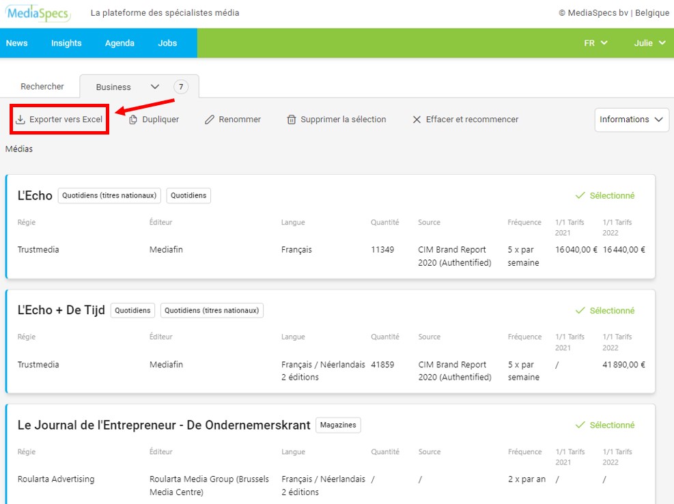
Task: Click the trash icon for Supprimer la sélection
Action: click(x=292, y=120)
